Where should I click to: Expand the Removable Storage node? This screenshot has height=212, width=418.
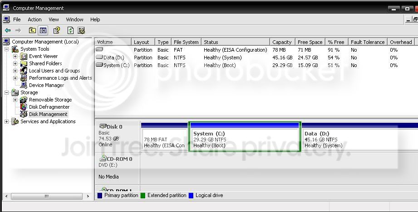(x=15, y=100)
